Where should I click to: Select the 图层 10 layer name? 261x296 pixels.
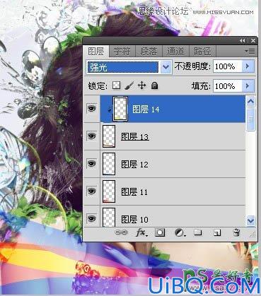[x=134, y=219]
